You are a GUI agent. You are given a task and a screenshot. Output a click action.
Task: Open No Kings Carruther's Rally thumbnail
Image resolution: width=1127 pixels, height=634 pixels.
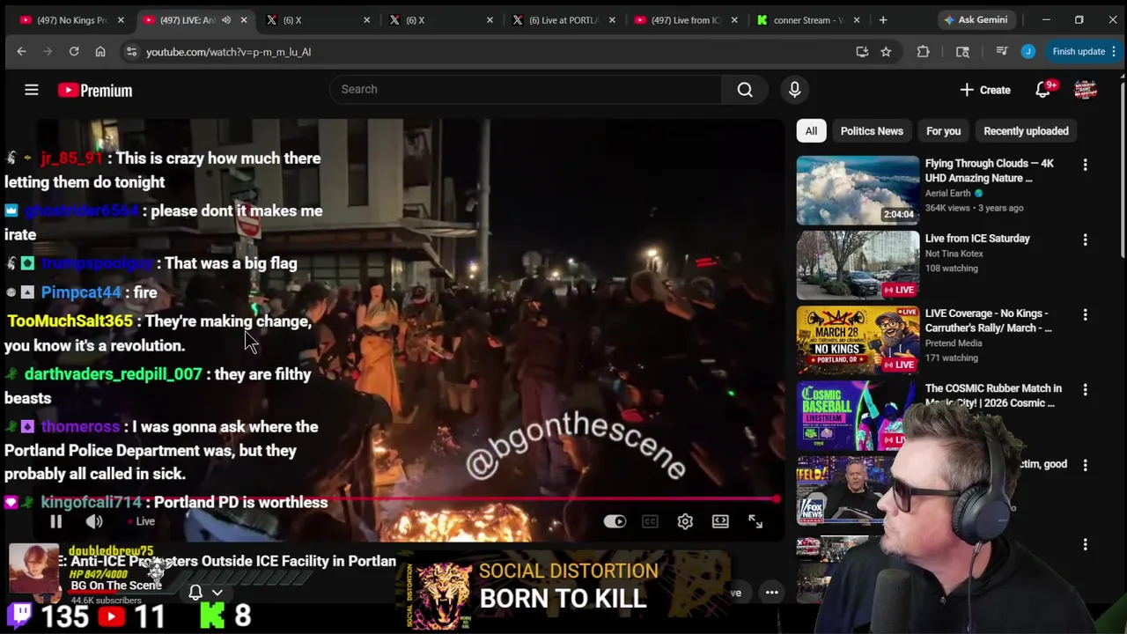coord(858,340)
